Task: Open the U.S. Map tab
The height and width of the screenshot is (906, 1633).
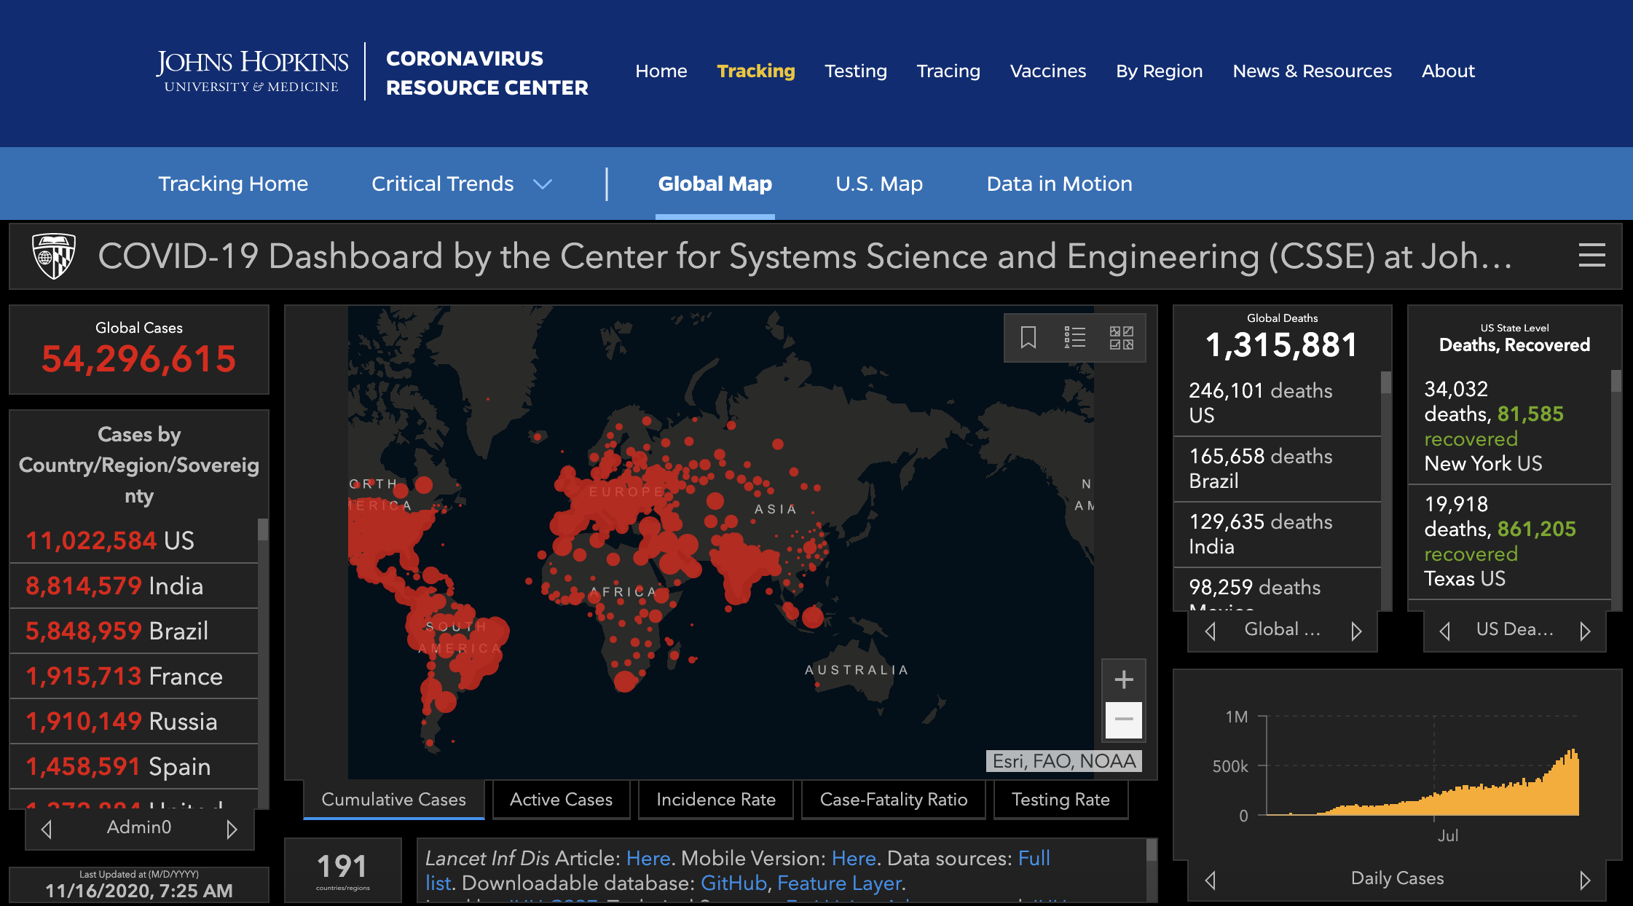Action: (878, 184)
